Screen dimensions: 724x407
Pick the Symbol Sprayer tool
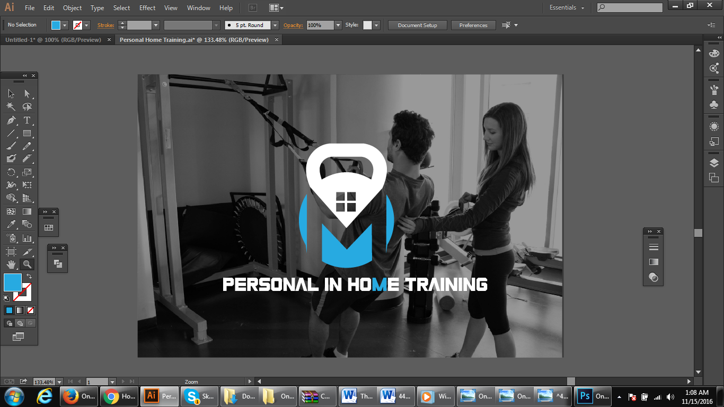11,238
